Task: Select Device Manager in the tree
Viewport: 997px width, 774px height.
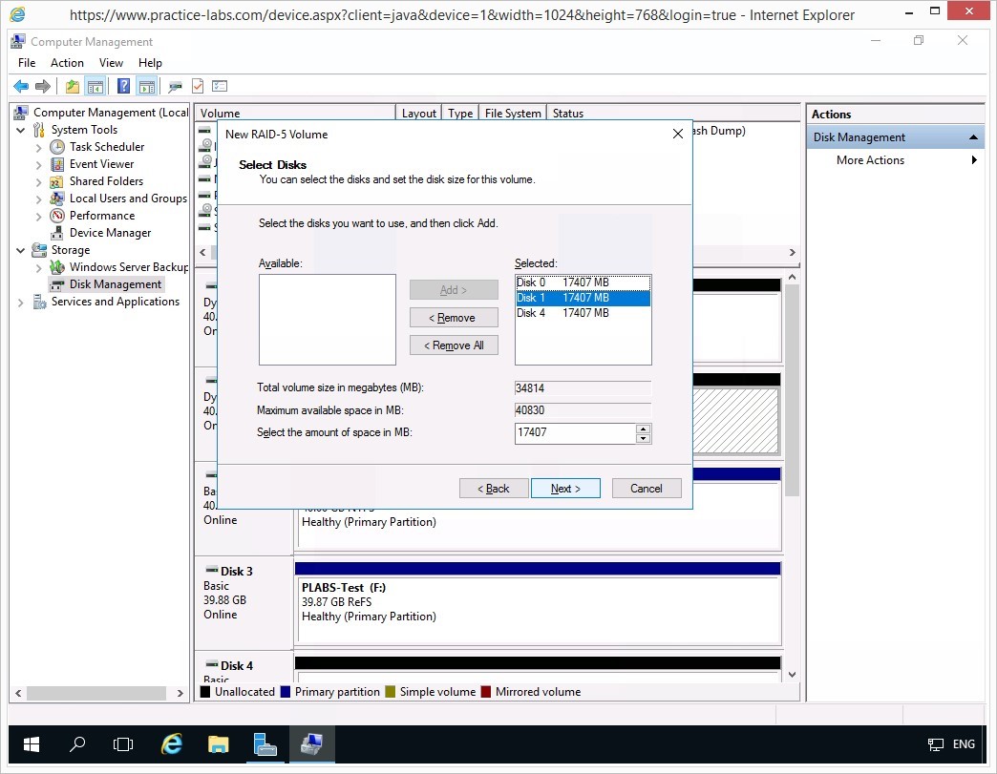Action: click(x=110, y=233)
